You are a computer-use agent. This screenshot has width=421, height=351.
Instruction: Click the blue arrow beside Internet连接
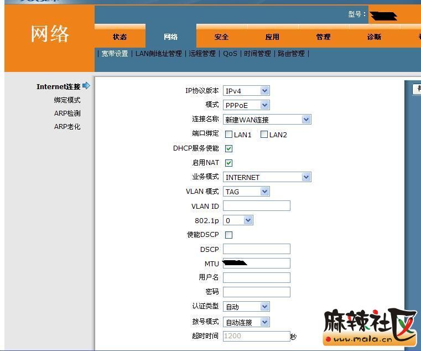click(86, 86)
